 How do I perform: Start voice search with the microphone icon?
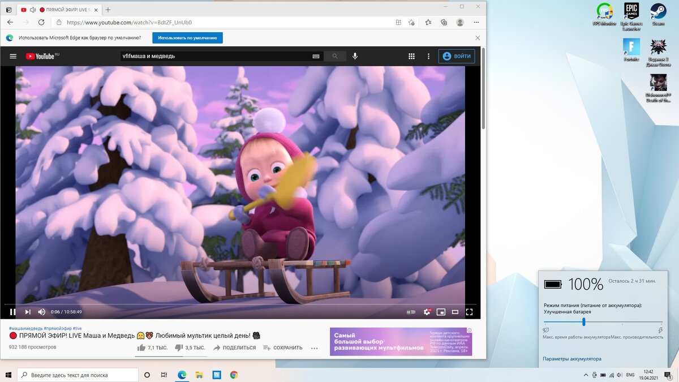355,56
